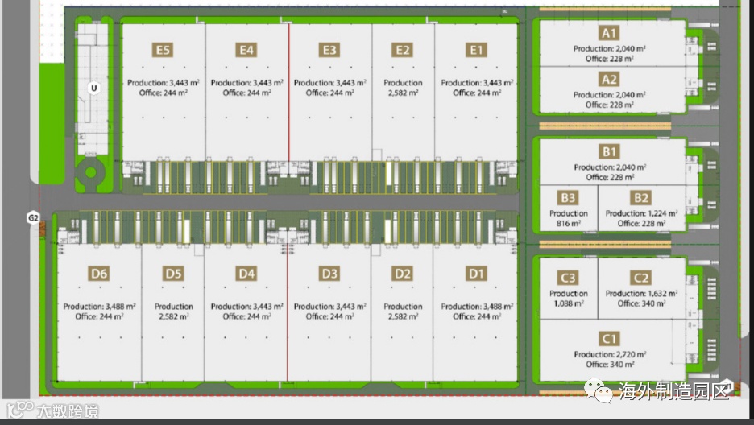Select the A1 unit label badge

pos(609,33)
